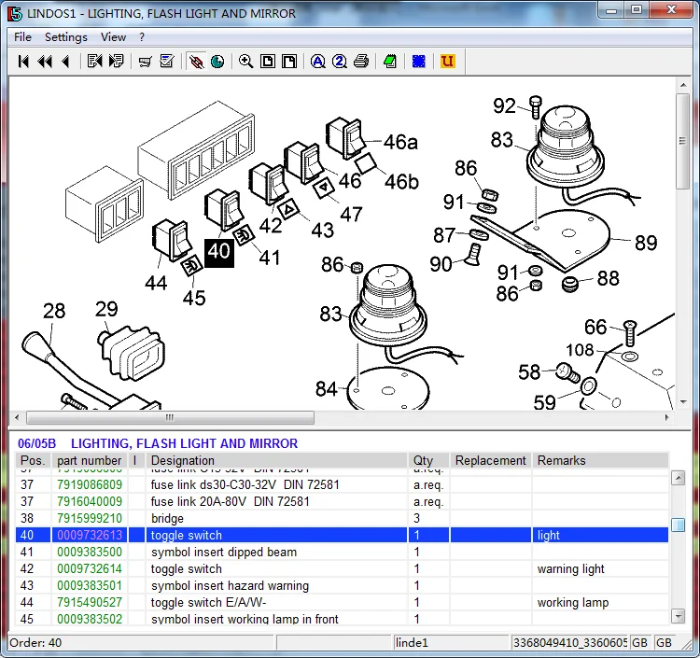Open the ? help menu
700x658 pixels.
tap(142, 37)
